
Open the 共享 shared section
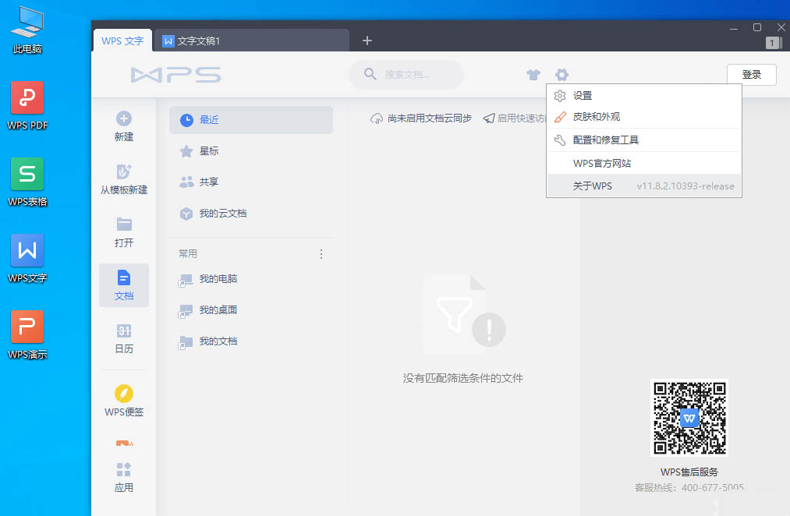(251, 182)
